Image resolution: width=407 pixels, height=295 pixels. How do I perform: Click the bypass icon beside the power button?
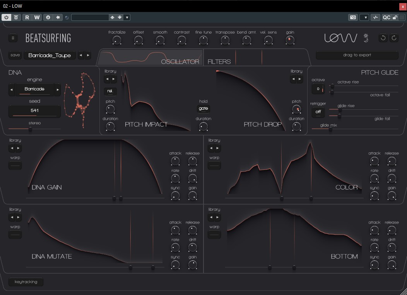[x=16, y=17]
